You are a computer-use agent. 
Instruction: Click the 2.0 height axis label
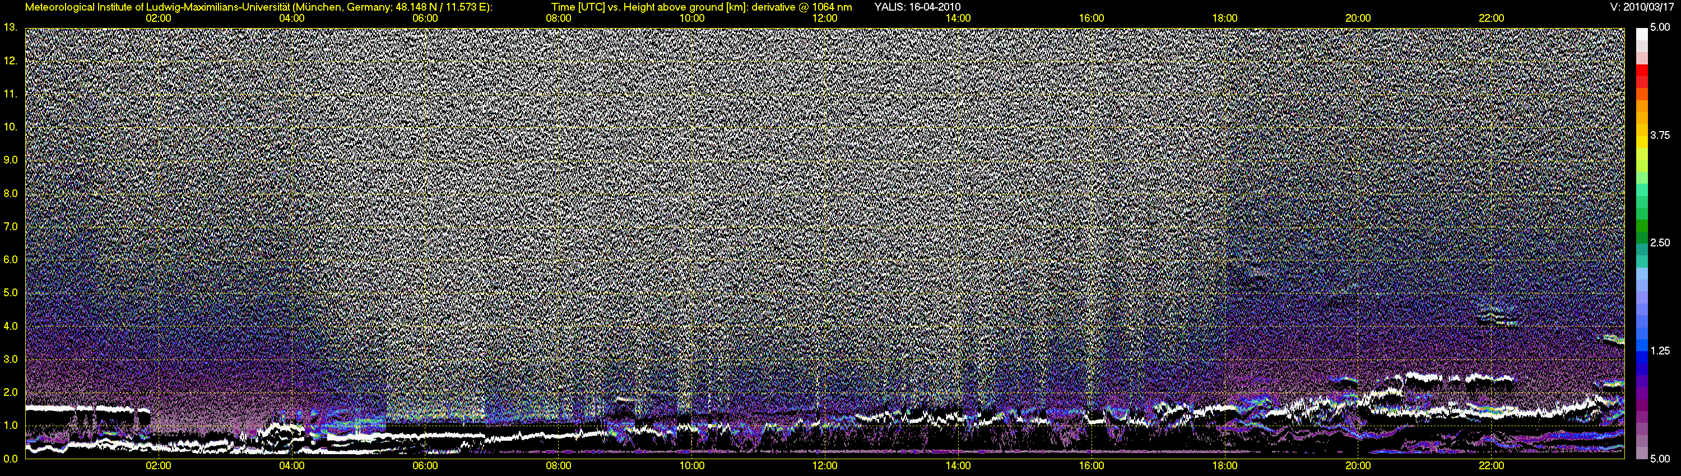[x=10, y=392]
